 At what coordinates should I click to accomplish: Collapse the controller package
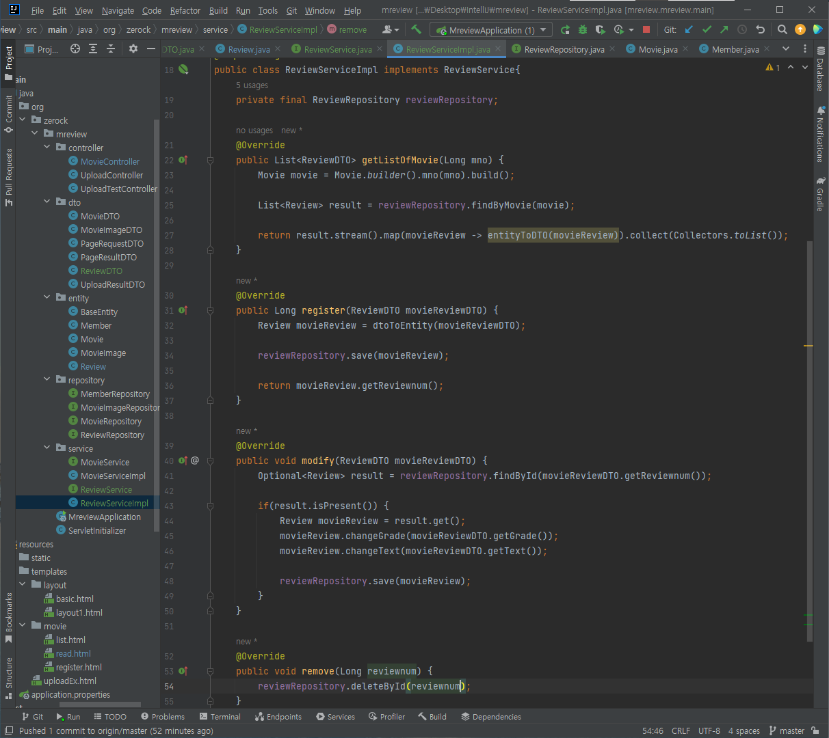(x=47, y=148)
